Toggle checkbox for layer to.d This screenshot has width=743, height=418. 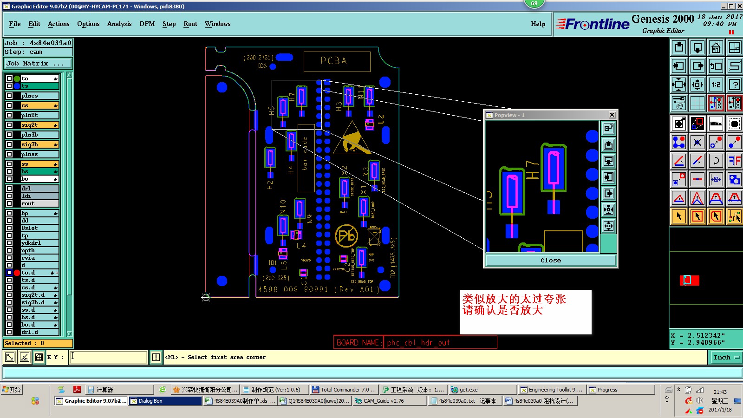(9, 273)
